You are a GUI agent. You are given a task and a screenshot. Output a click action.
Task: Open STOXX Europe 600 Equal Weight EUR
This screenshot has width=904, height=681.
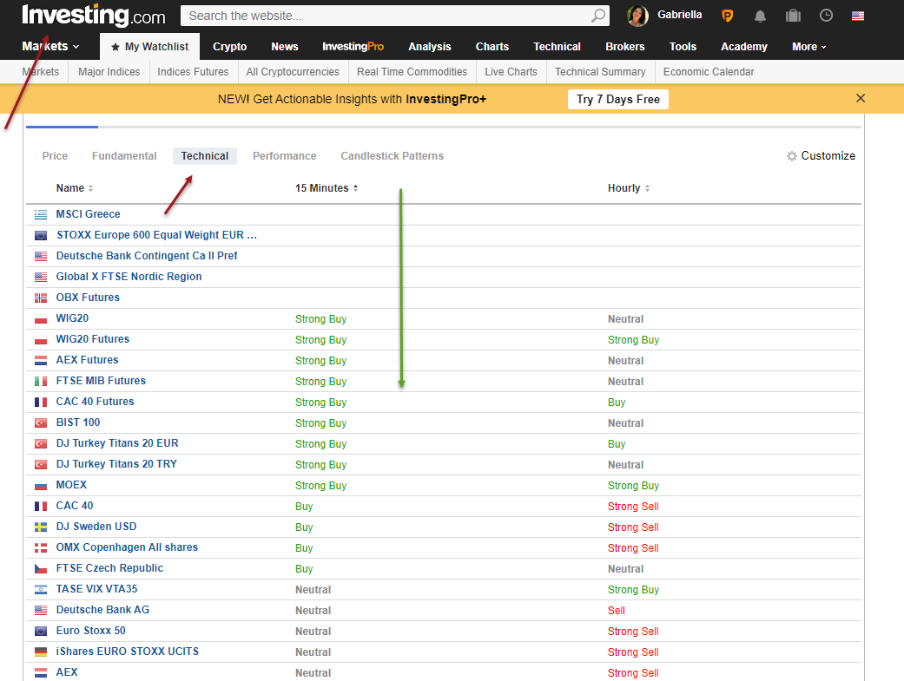coord(157,235)
